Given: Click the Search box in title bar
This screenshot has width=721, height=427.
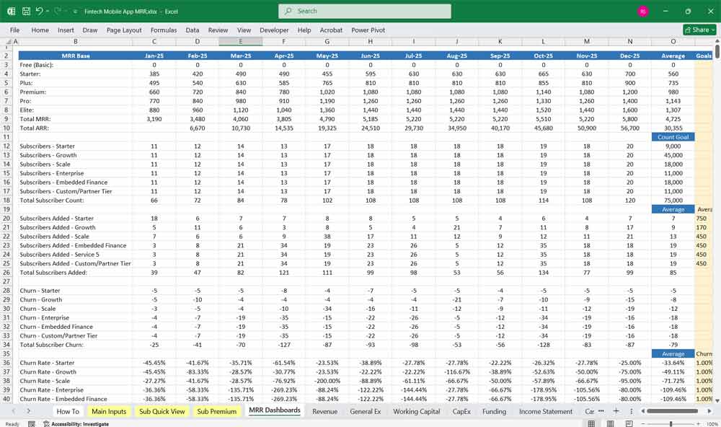Looking at the screenshot, I should (365, 11).
